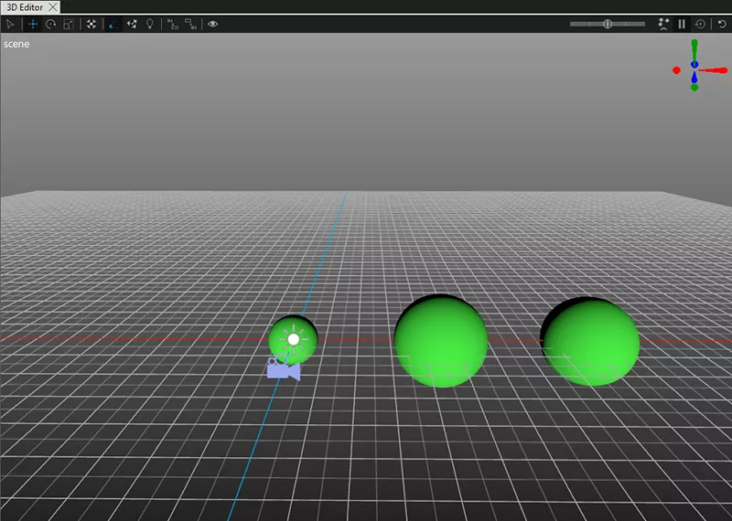Toggle the light bulb lighting icon
The height and width of the screenshot is (521, 732).
pyautogui.click(x=150, y=24)
